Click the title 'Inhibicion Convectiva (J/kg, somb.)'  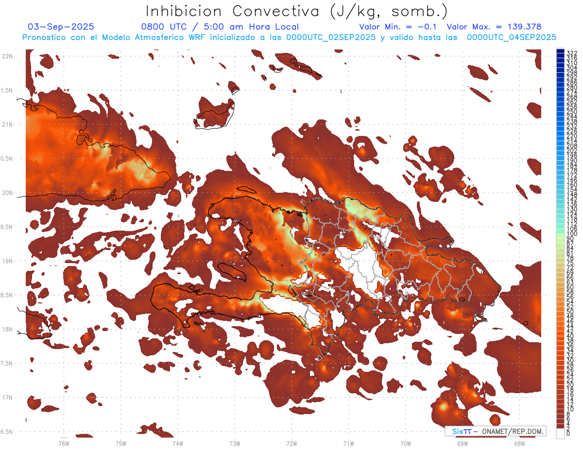click(x=297, y=12)
